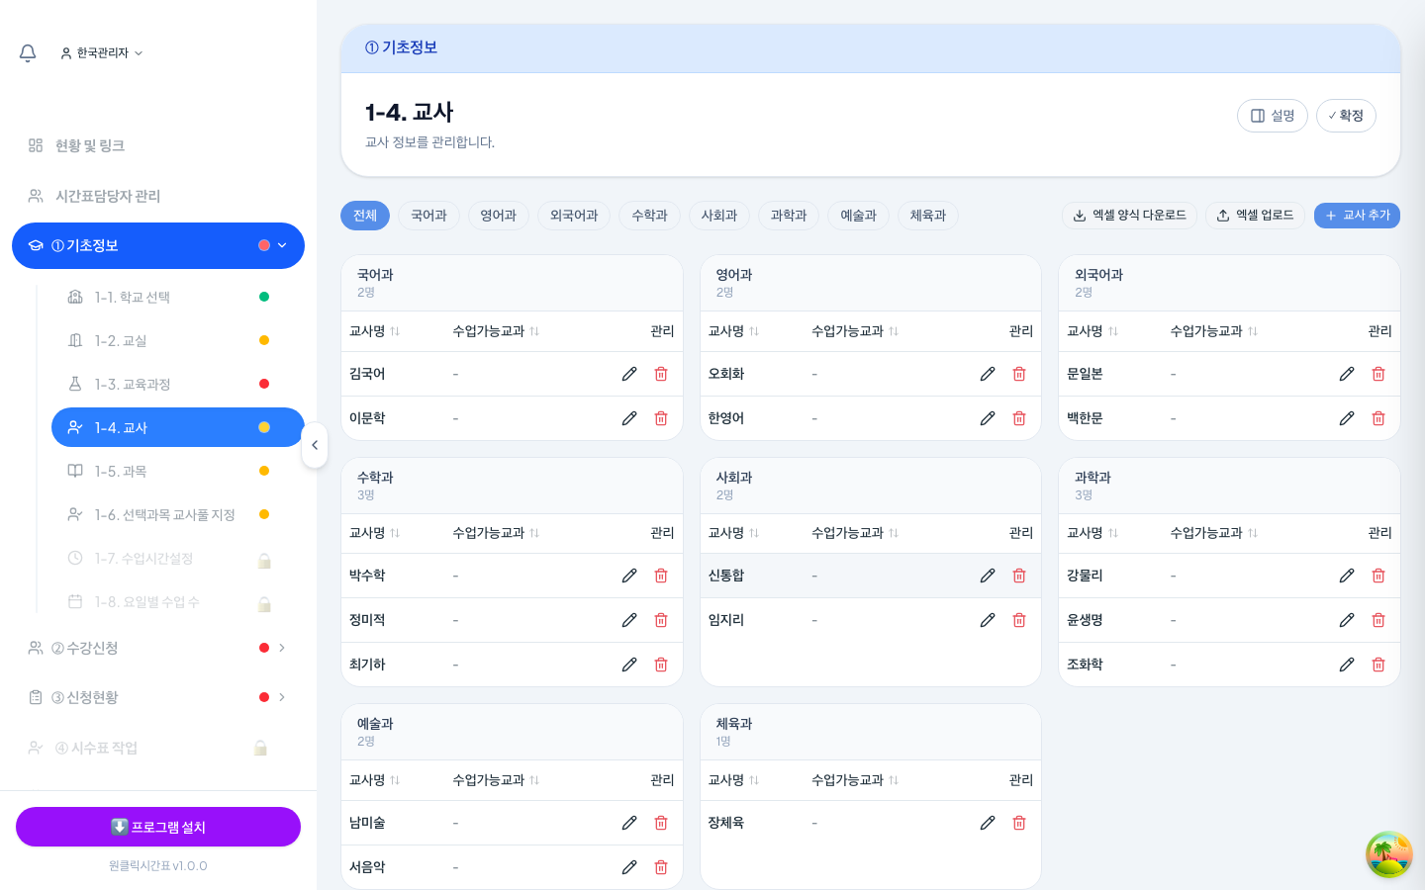Click the palm tree island icon

pyautogui.click(x=1388, y=854)
